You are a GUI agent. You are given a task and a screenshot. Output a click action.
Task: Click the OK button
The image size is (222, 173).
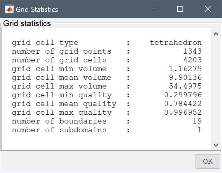(x=208, y=161)
